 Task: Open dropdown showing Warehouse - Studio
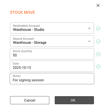click(x=52, y=28)
